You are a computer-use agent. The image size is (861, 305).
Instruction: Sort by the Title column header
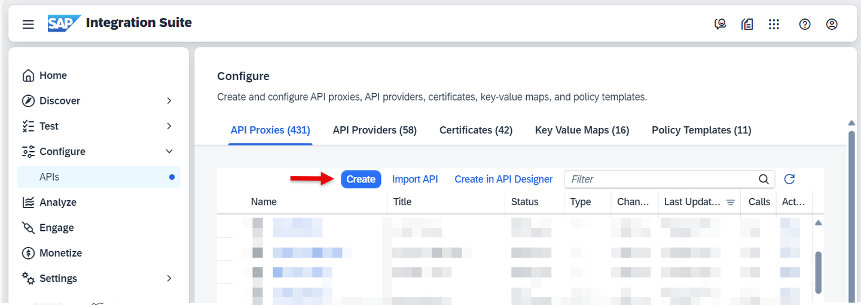click(402, 202)
